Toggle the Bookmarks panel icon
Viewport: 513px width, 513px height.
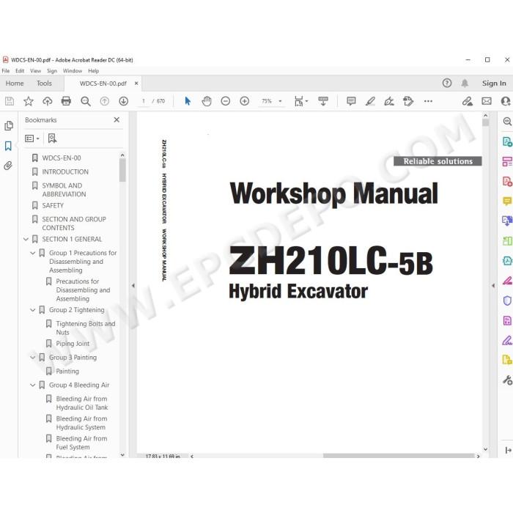coord(8,146)
